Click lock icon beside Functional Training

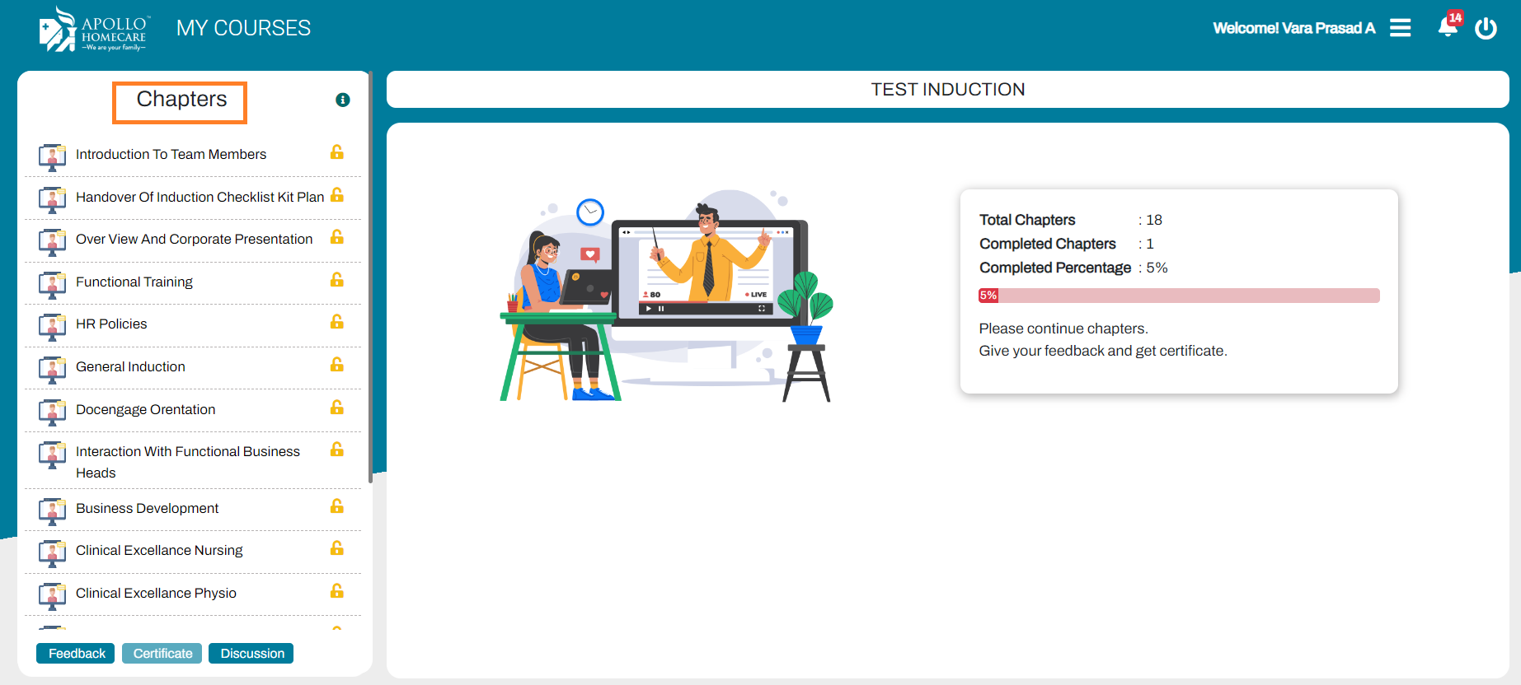[337, 280]
